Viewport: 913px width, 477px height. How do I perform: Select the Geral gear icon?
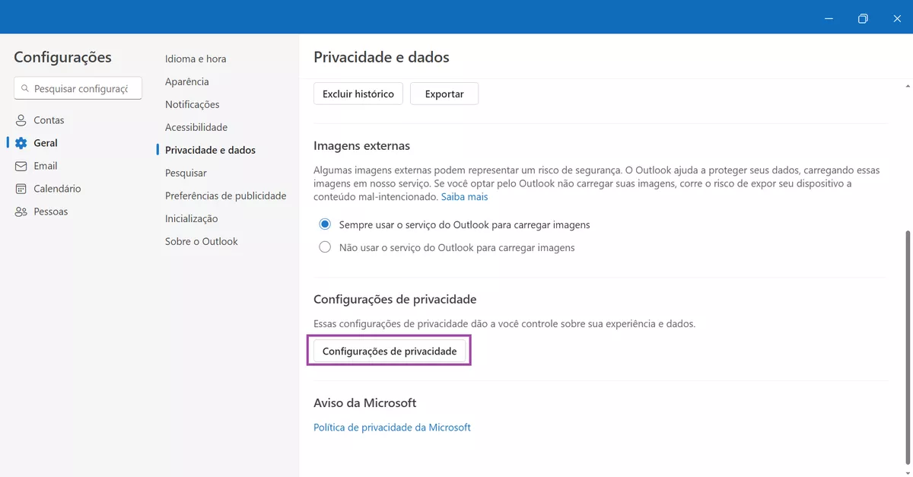point(21,142)
